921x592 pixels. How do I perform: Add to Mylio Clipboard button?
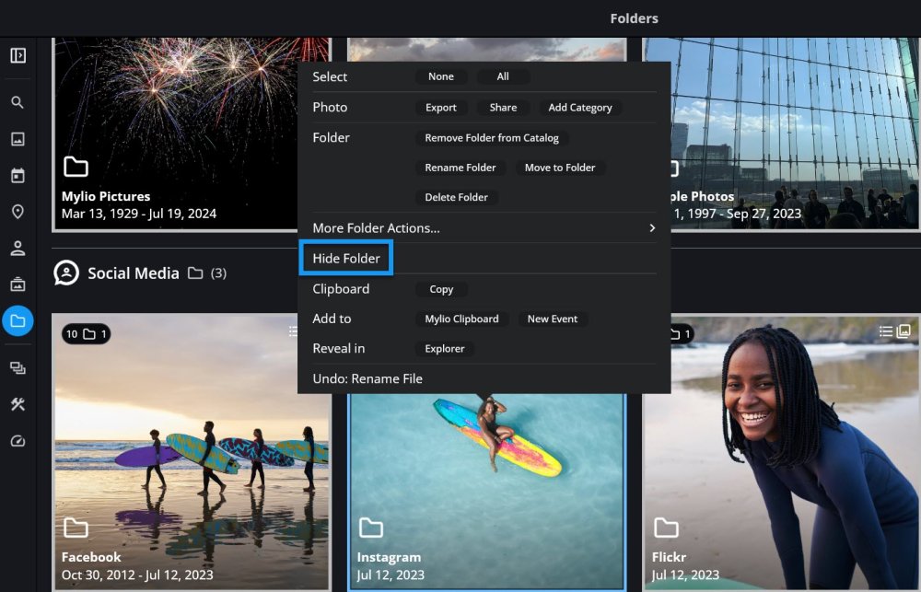[461, 319]
